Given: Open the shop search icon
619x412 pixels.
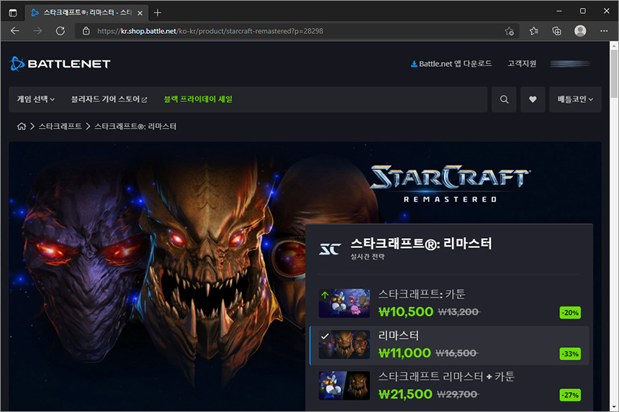Looking at the screenshot, I should [504, 99].
